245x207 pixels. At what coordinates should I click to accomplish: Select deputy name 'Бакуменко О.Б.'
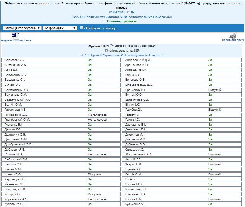(16, 75)
